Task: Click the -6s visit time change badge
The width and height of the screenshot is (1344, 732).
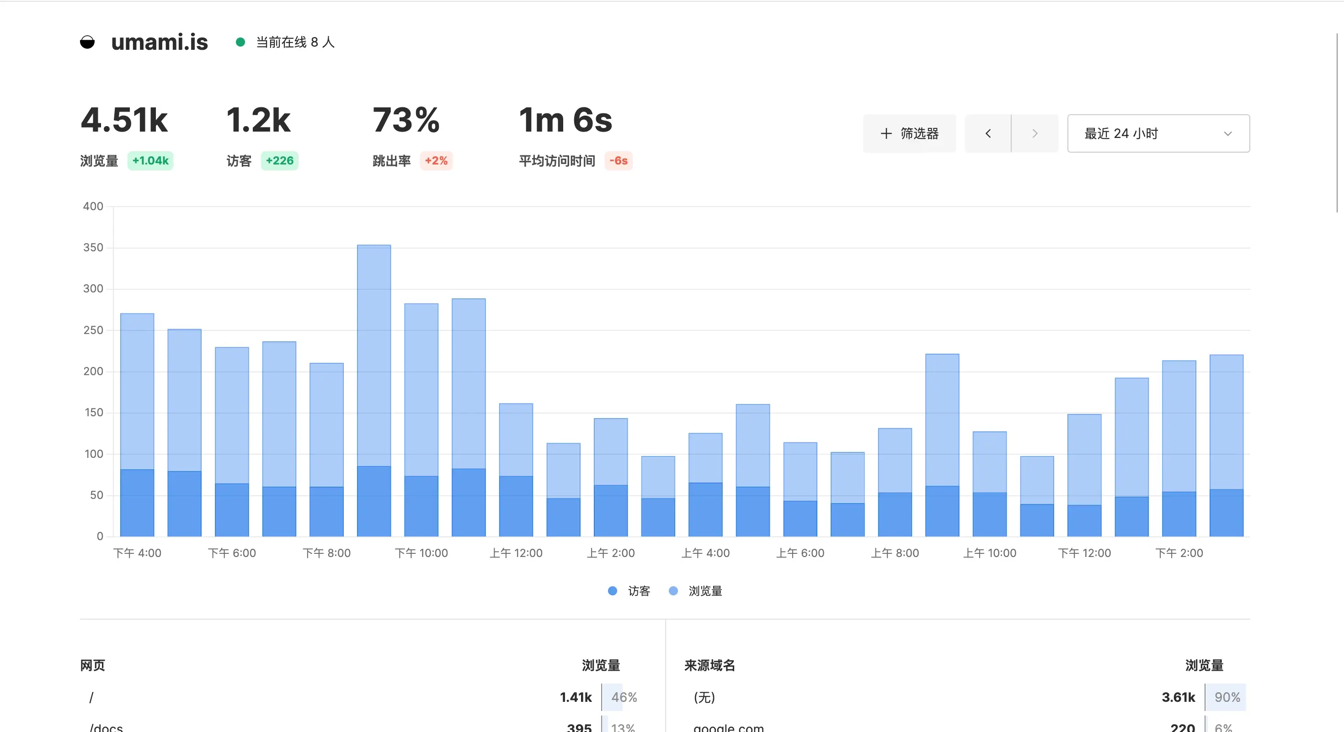Action: click(x=618, y=160)
